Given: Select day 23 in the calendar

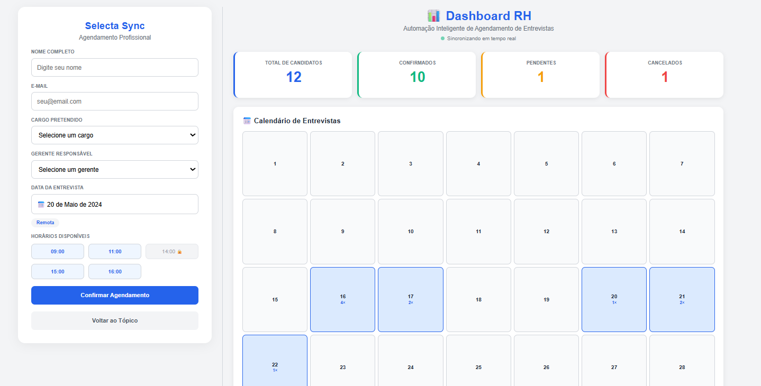Looking at the screenshot, I should [x=342, y=361].
